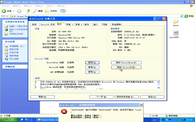Click the Forward arrow icon in Explorer toolbar
The height and width of the screenshot is (122, 195).
point(19,11)
